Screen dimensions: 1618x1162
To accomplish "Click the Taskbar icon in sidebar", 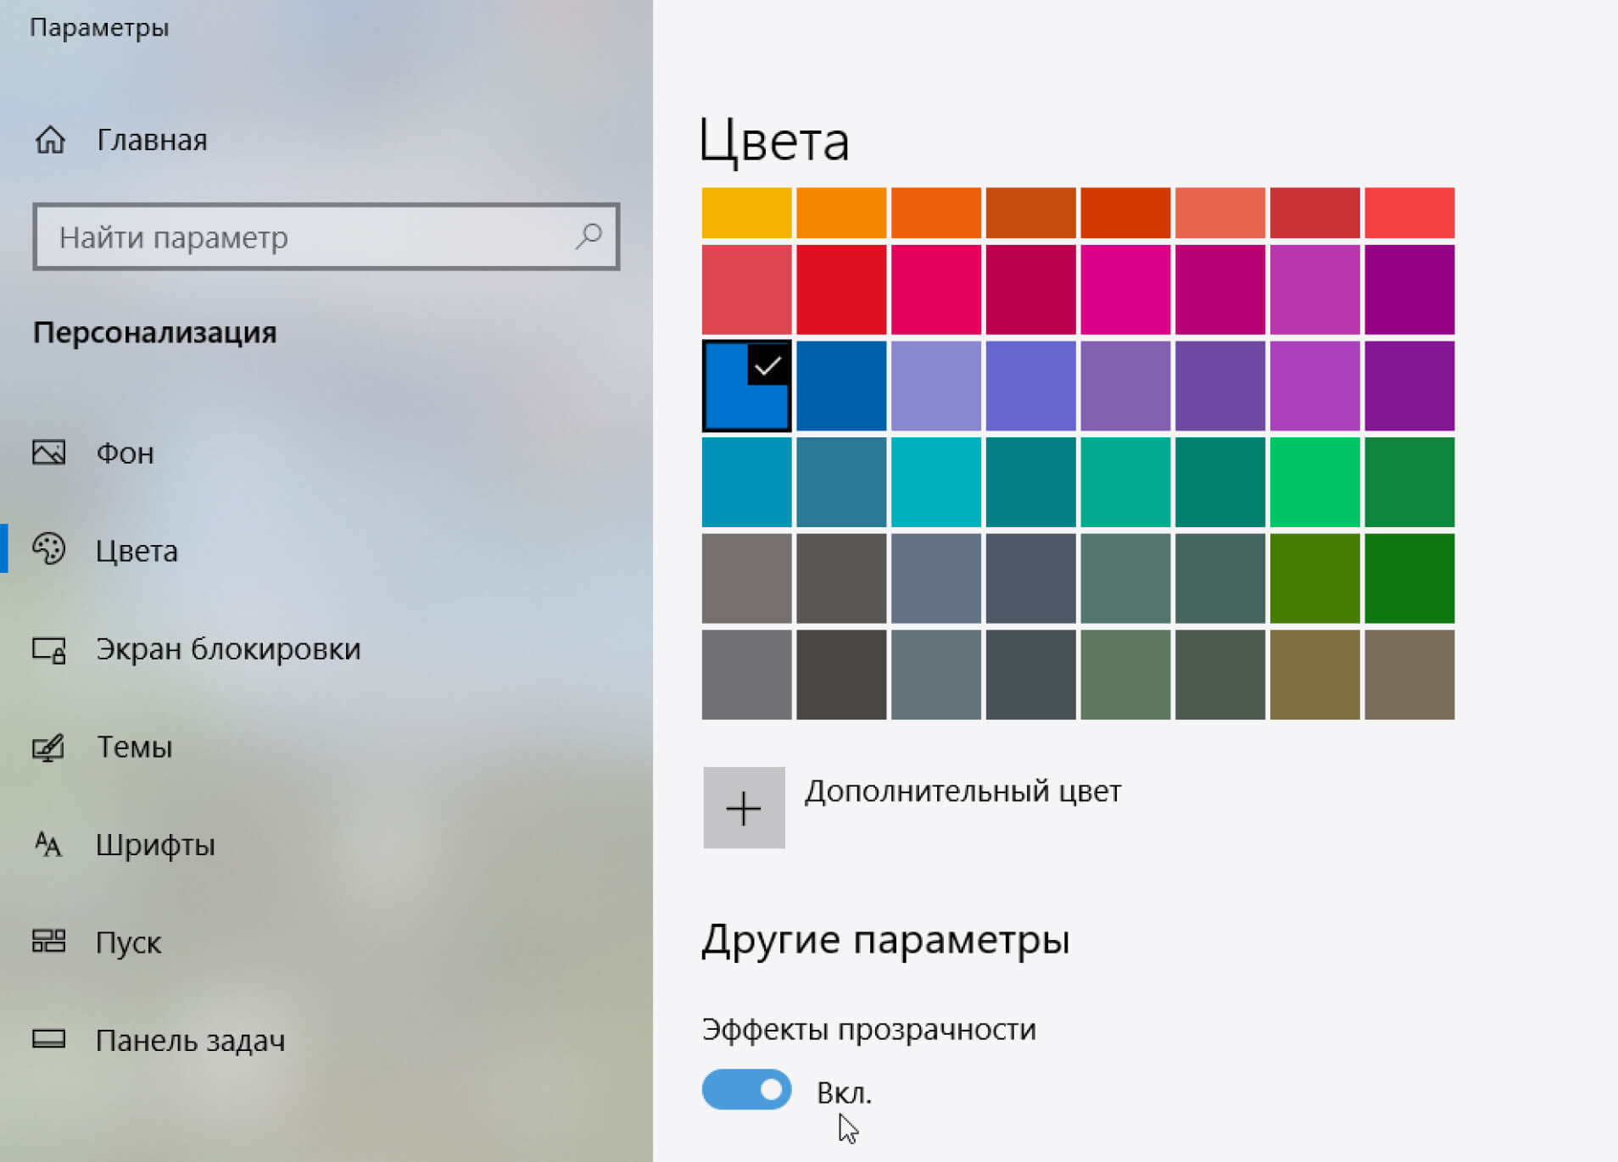I will tap(49, 1039).
